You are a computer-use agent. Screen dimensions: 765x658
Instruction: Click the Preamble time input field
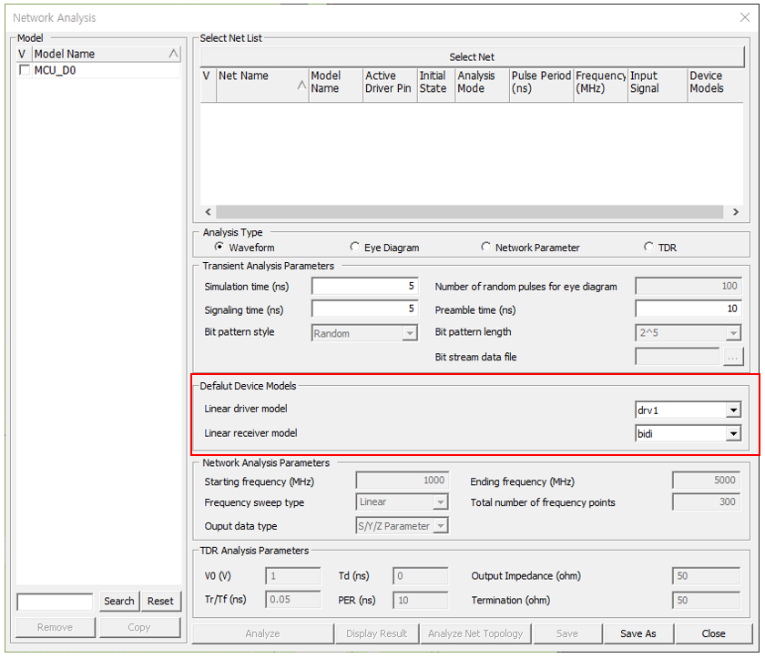[x=688, y=309]
